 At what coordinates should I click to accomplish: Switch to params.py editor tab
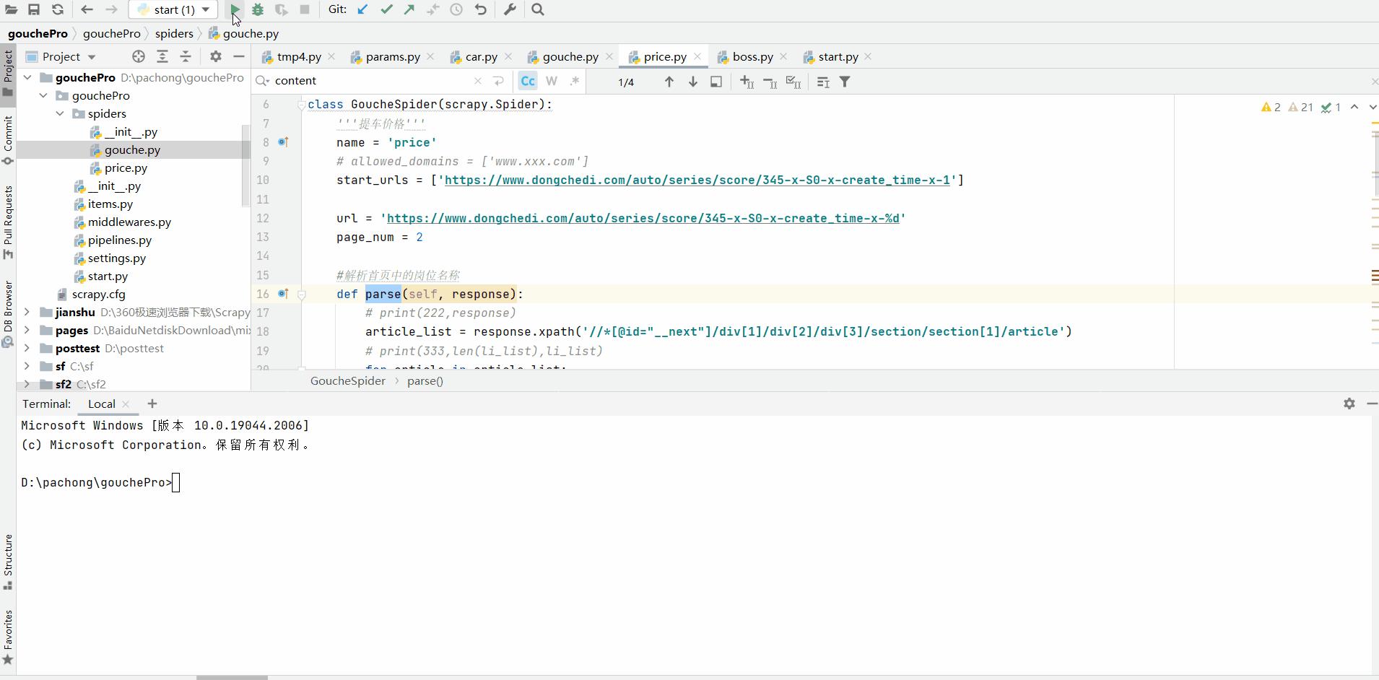coord(392,56)
